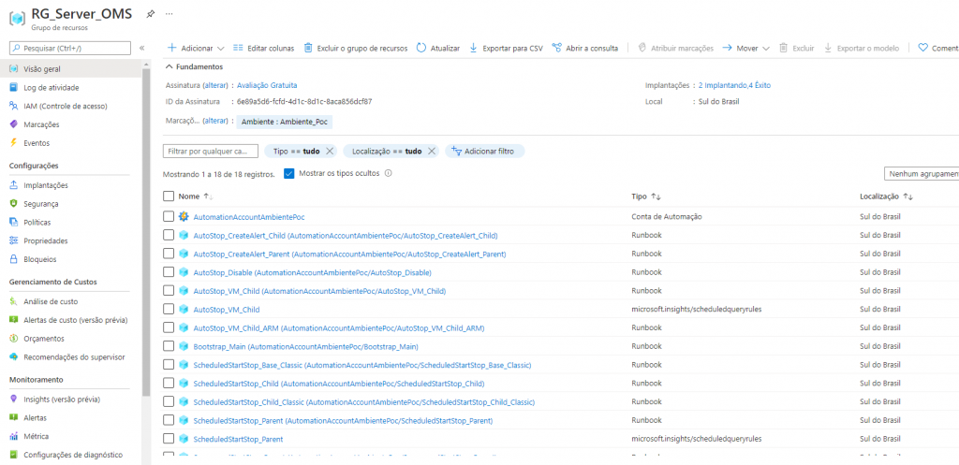
Task: Click Abrir a consulta icon
Action: (556, 48)
